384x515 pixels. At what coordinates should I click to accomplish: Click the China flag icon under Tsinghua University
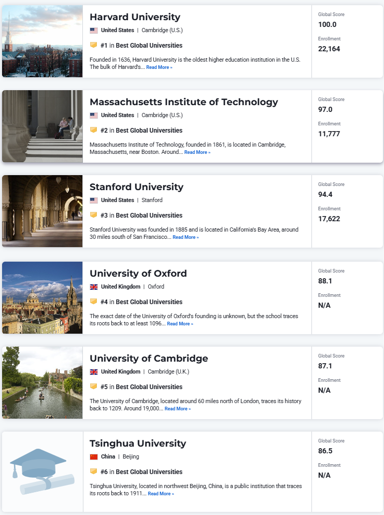pos(94,457)
